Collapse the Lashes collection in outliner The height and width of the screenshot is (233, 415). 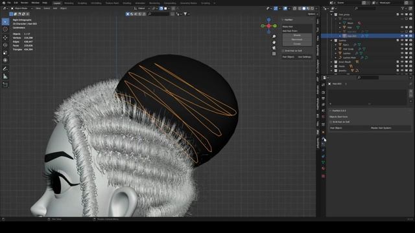(x=331, y=40)
